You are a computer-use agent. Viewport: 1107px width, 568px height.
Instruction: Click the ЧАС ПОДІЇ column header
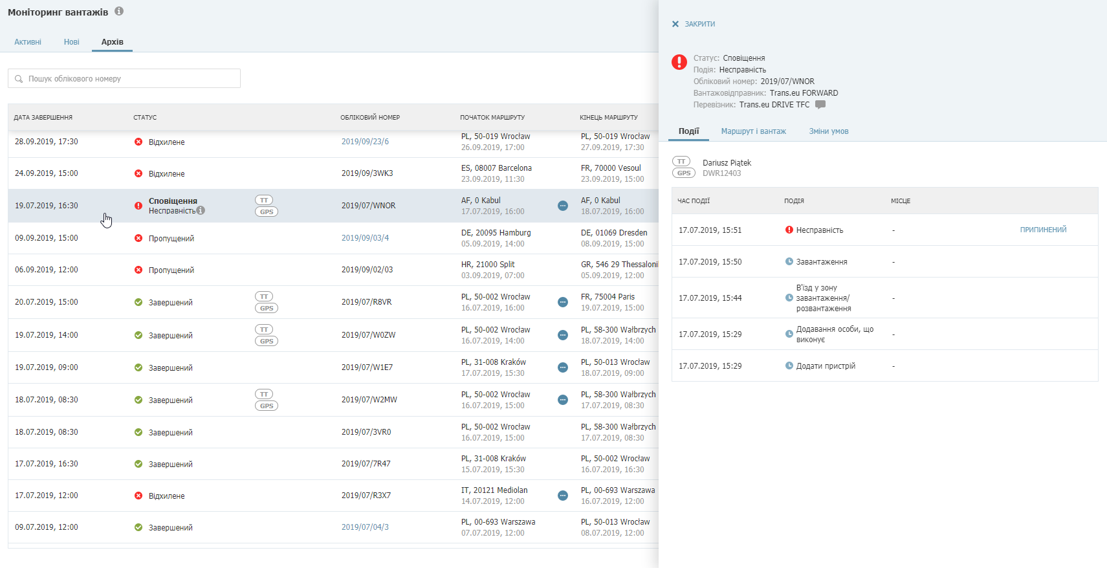[694, 201]
